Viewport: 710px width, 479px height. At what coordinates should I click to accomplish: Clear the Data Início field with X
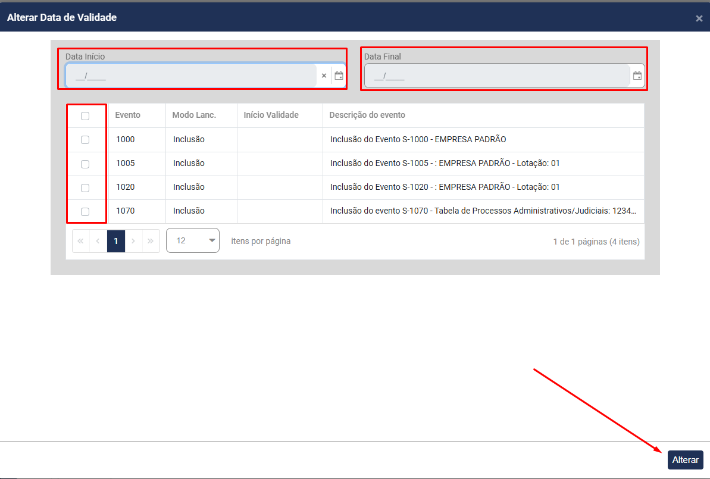point(324,76)
